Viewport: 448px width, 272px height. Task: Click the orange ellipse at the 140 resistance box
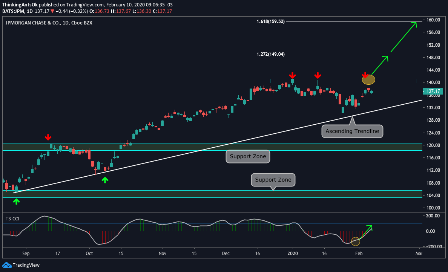pos(368,79)
